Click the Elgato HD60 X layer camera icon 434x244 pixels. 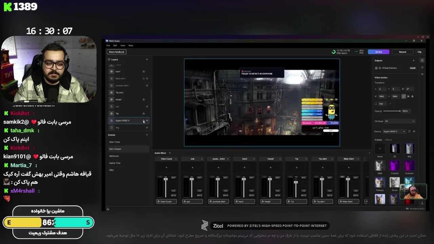coord(112,121)
